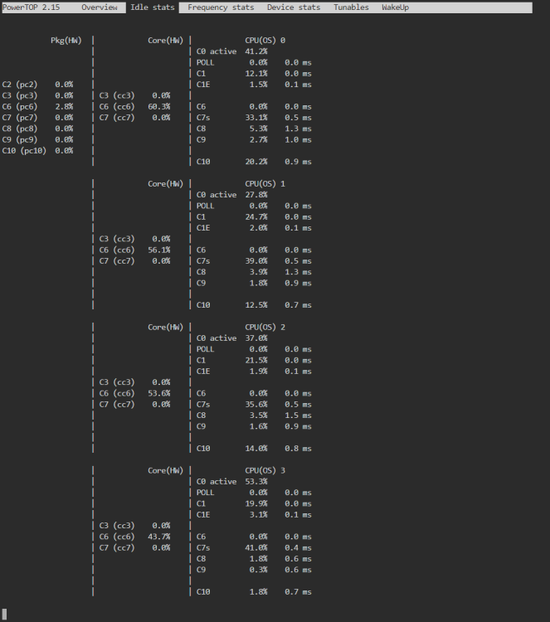Click the C6 (cc6) 56.1% value
Screen dimensions: 550x622
[x=159, y=250]
